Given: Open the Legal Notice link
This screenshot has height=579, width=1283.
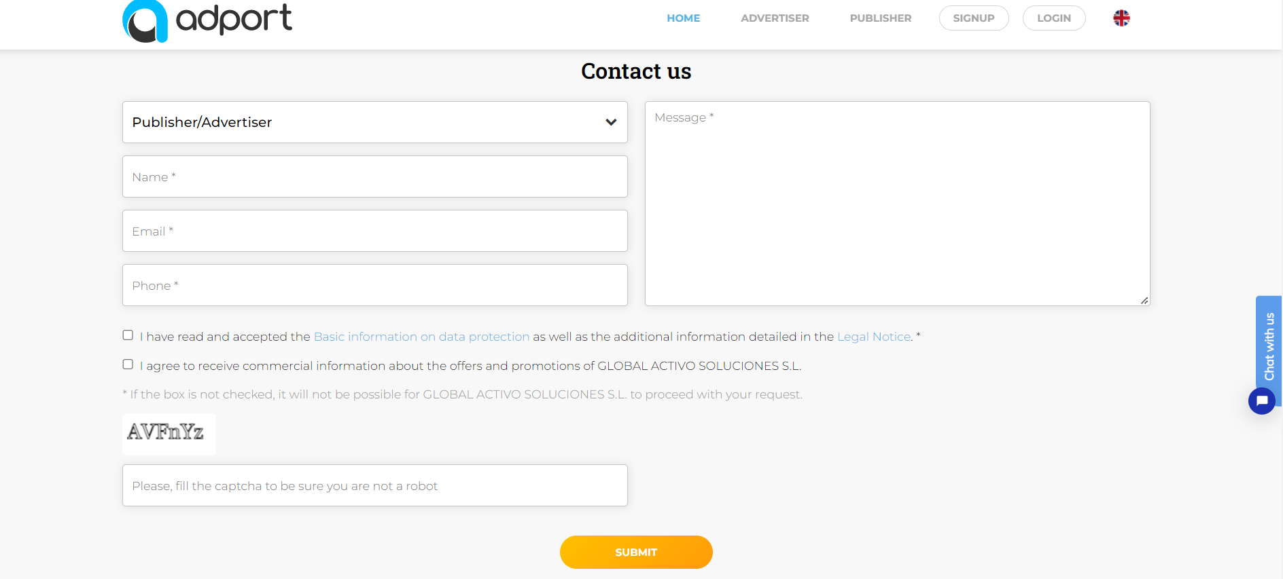Looking at the screenshot, I should (x=873, y=337).
